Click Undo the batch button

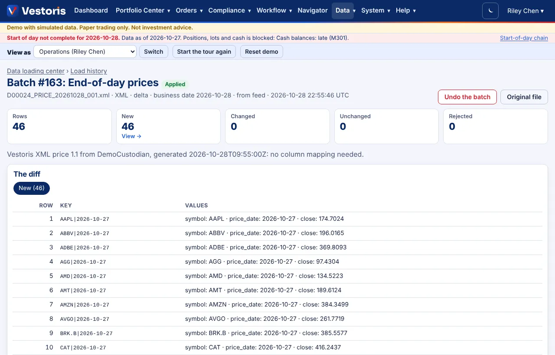pos(467,97)
